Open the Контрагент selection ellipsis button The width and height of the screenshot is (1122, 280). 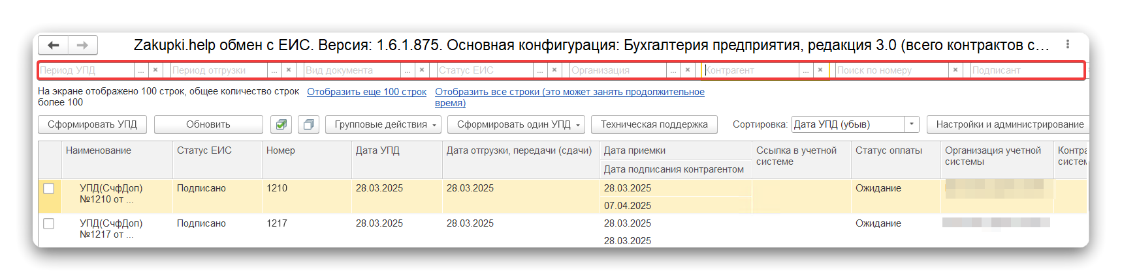pos(807,70)
